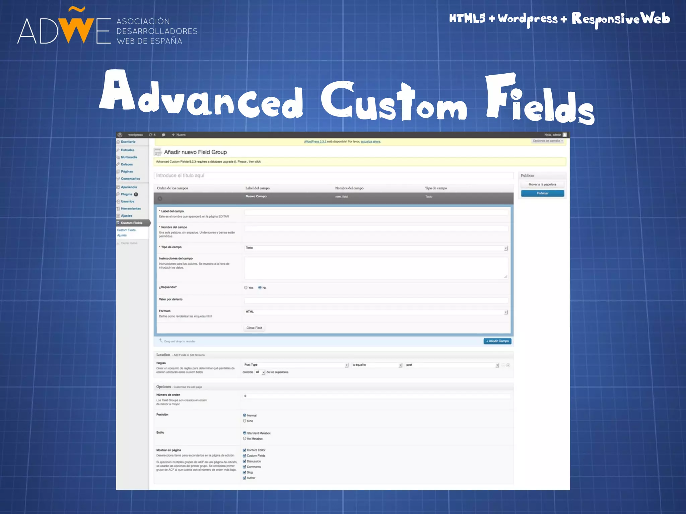Click the Close Field button
This screenshot has width=686, height=514.
(254, 328)
